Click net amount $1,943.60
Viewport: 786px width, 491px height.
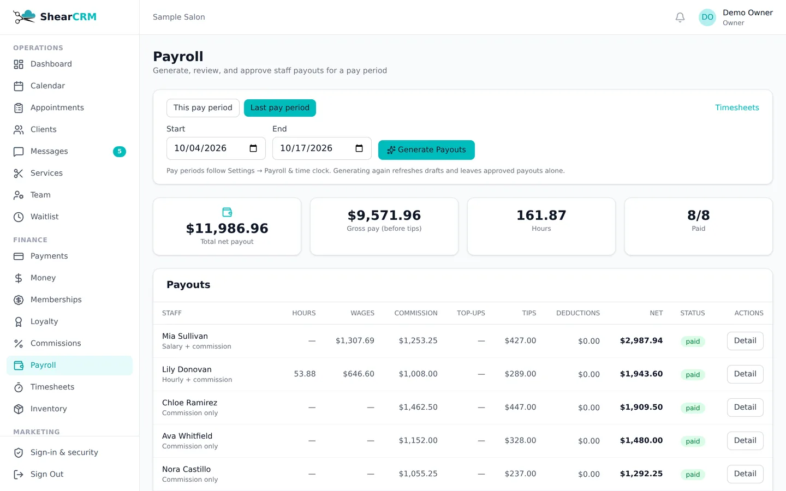641,374
